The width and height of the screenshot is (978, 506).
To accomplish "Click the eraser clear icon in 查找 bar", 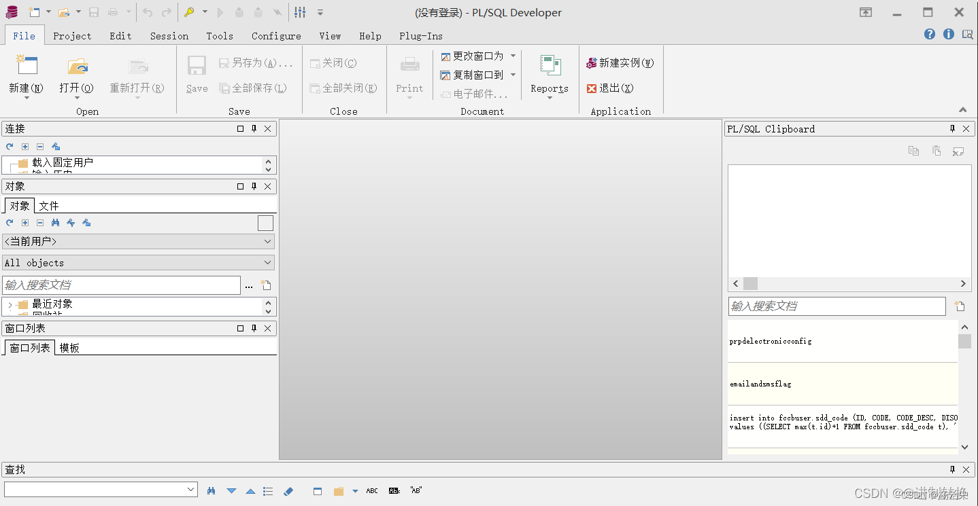I will coord(288,491).
